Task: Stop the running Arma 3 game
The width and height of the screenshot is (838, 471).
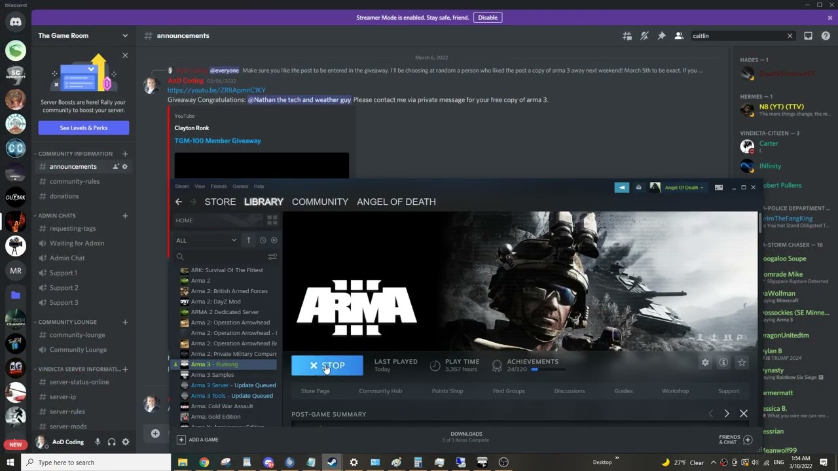Action: 327,366
